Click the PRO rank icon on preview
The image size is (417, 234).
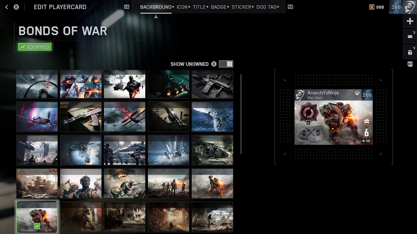point(367,123)
